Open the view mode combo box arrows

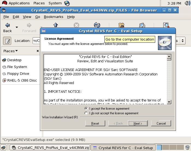[183, 41]
